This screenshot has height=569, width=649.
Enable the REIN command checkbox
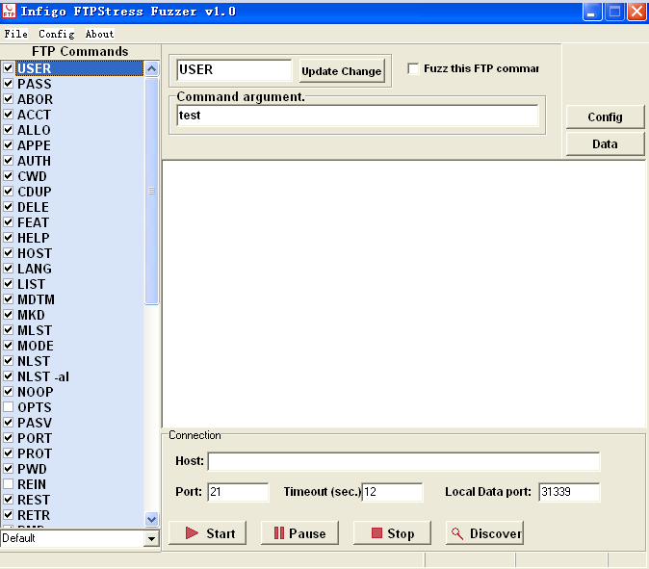coord(9,484)
